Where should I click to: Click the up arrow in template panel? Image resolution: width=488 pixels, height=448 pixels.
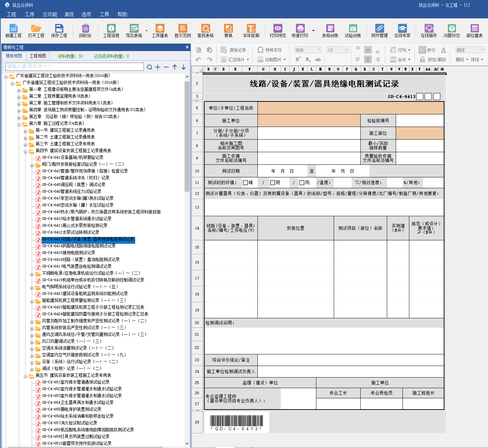[x=175, y=67]
